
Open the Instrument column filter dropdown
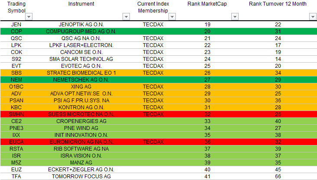click(126, 17)
